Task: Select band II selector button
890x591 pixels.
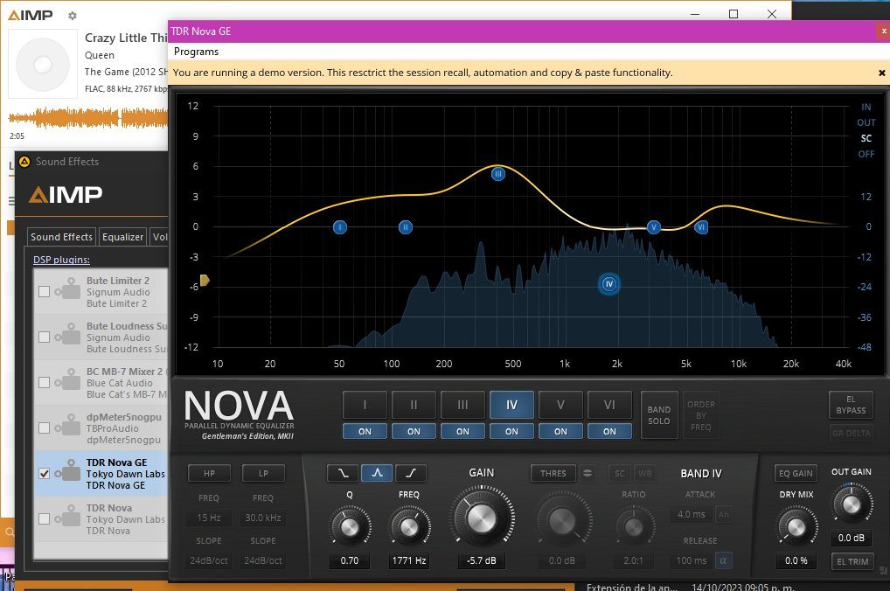Action: point(414,405)
